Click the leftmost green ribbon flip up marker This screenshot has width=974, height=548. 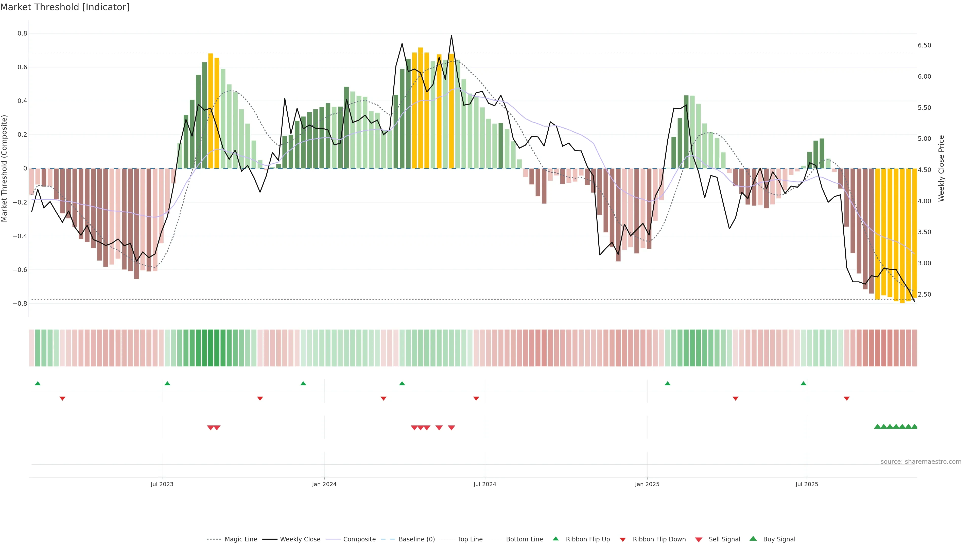coord(38,384)
